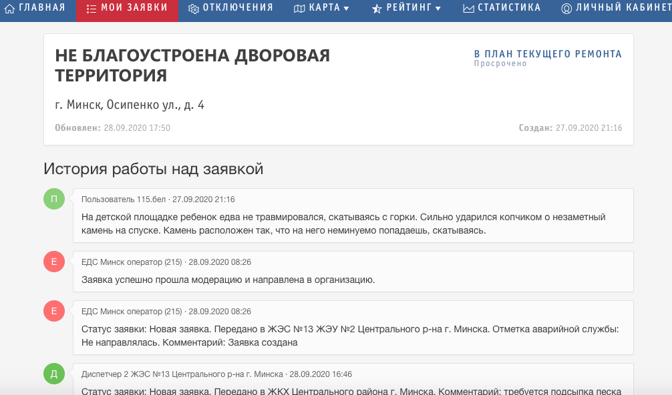
Task: Open Личный кабинет
Action: [x=617, y=8]
